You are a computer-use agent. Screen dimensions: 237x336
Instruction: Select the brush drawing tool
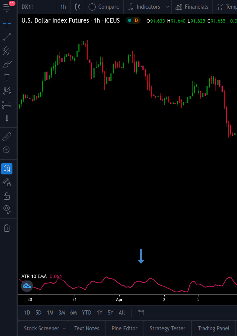[7, 64]
